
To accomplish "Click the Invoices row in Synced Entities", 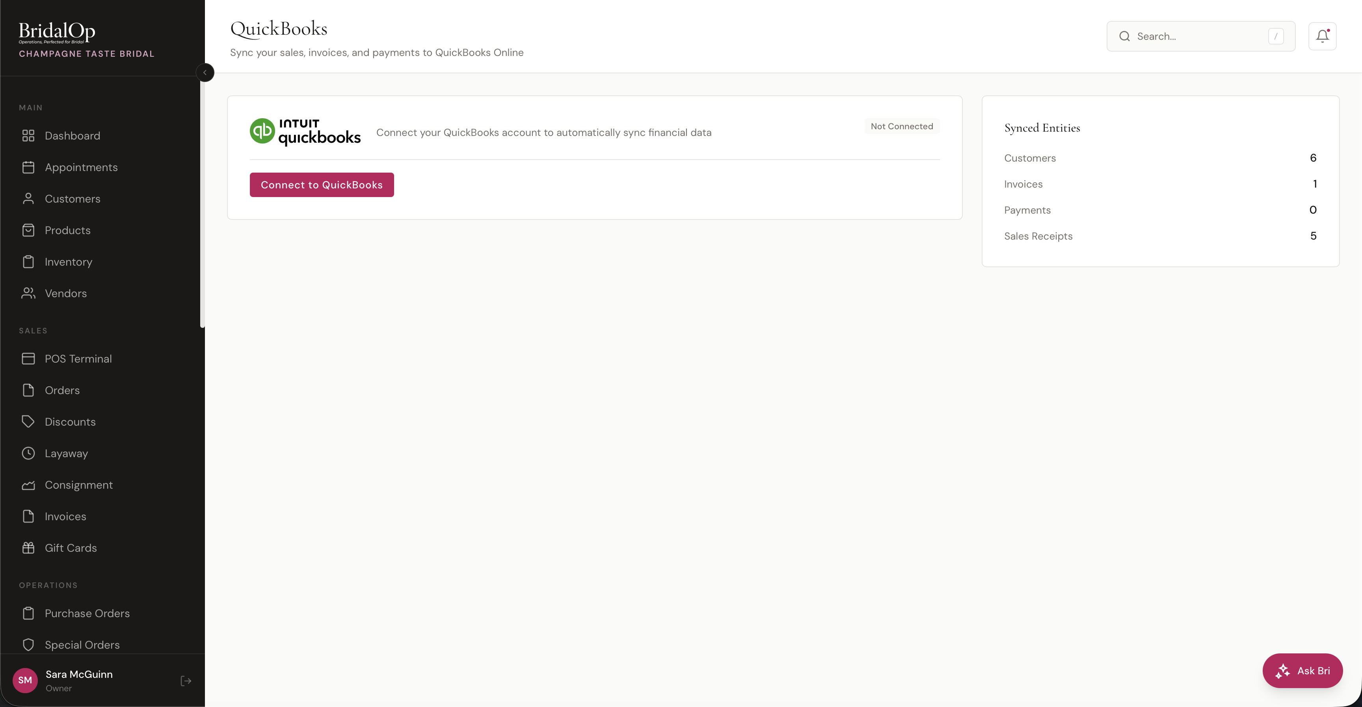I will pos(1160,184).
